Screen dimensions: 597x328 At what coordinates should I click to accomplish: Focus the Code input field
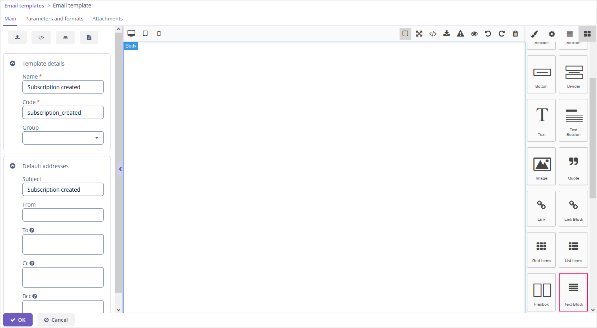(x=63, y=112)
